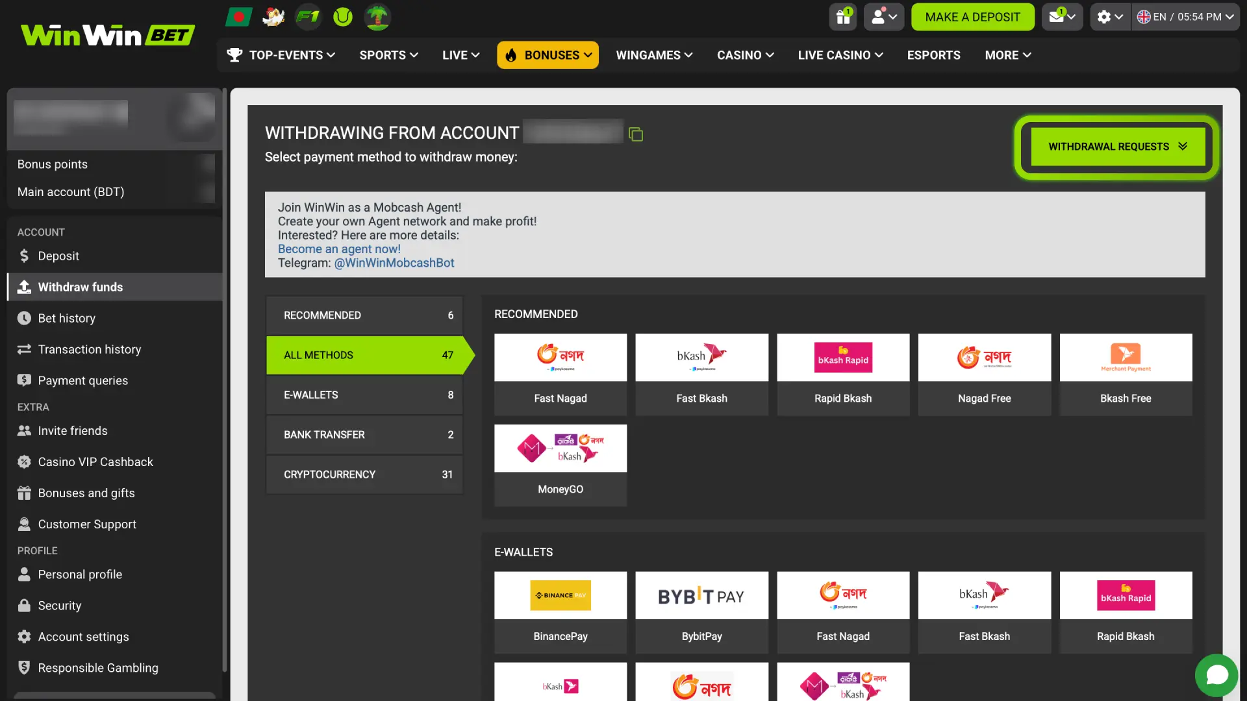Image resolution: width=1247 pixels, height=701 pixels.
Task: Expand the Bonuses menu
Action: click(x=548, y=55)
